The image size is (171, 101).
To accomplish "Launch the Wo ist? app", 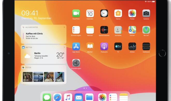I will click(x=146, y=30).
